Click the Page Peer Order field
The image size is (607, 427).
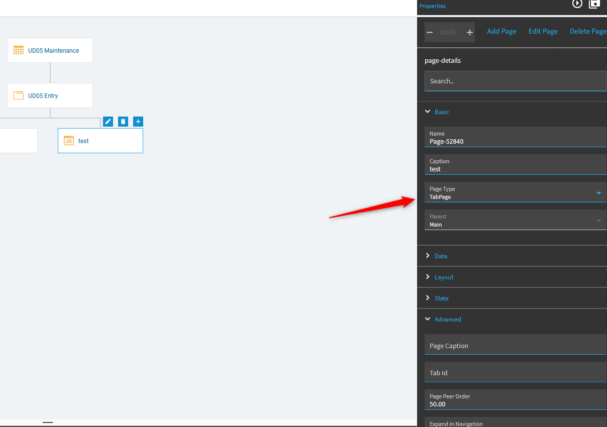coord(516,399)
